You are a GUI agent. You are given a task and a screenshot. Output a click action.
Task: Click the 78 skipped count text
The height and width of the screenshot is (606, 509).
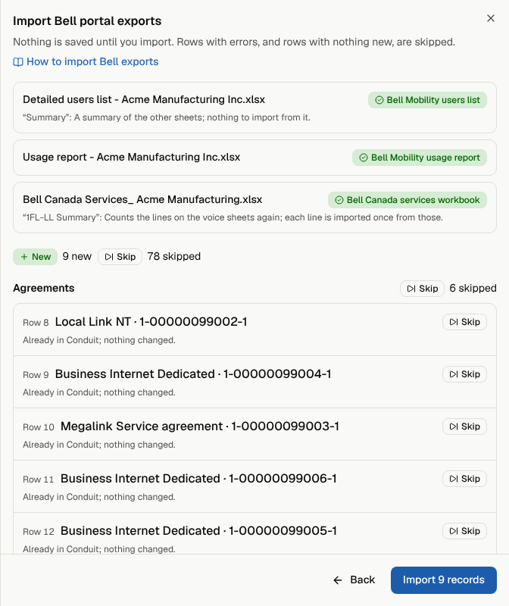tap(174, 257)
